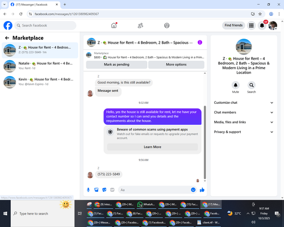Open the Z House for Rent conversation
Screen dimensions: 284x227
click(x=40, y=50)
